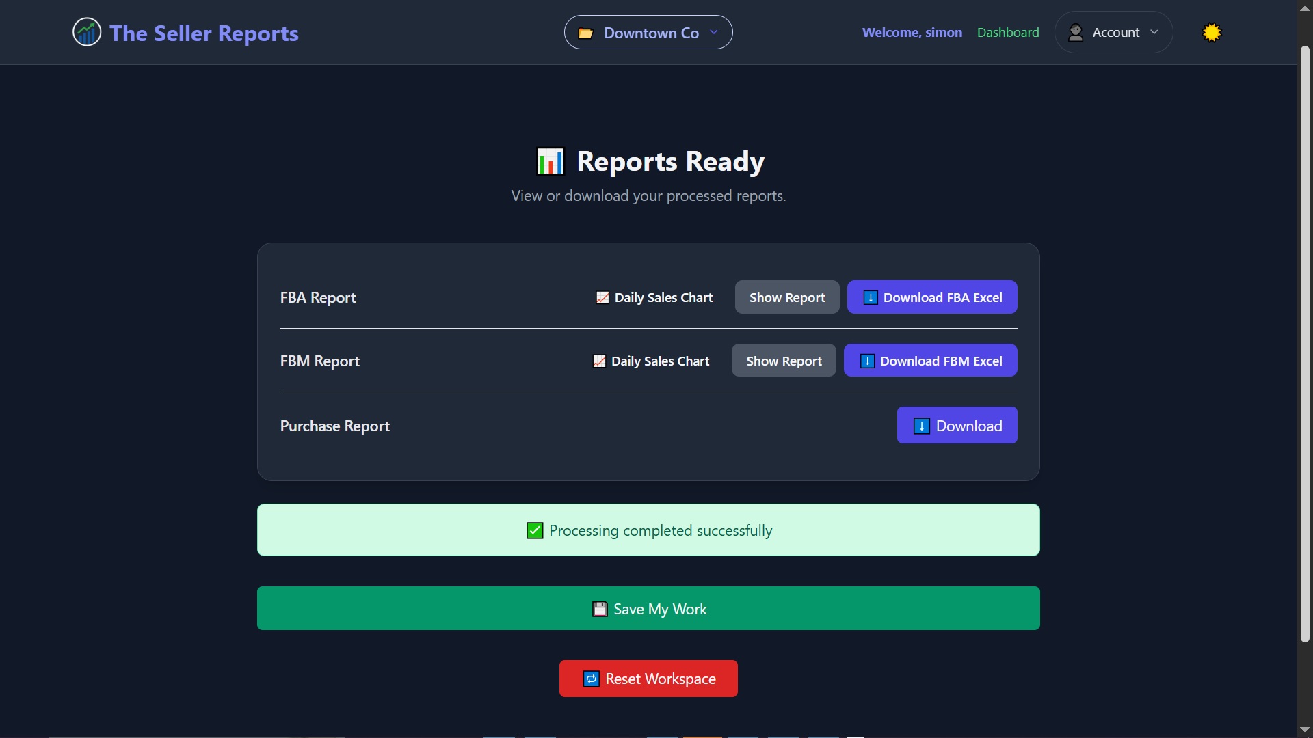Open the FBA Daily Sales Chart
The image size is (1313, 738).
pos(654,297)
